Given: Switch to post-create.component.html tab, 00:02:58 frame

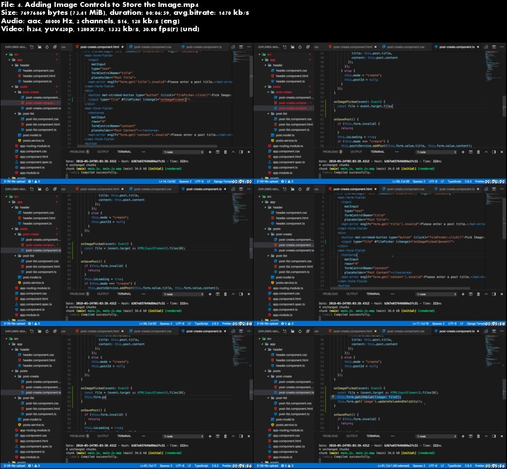Looking at the screenshot, I should click(99, 189).
